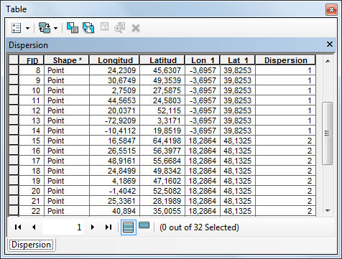Select the Dispersion tab at bottom
Image resolution: width=342 pixels, height=259 pixels.
(32, 245)
